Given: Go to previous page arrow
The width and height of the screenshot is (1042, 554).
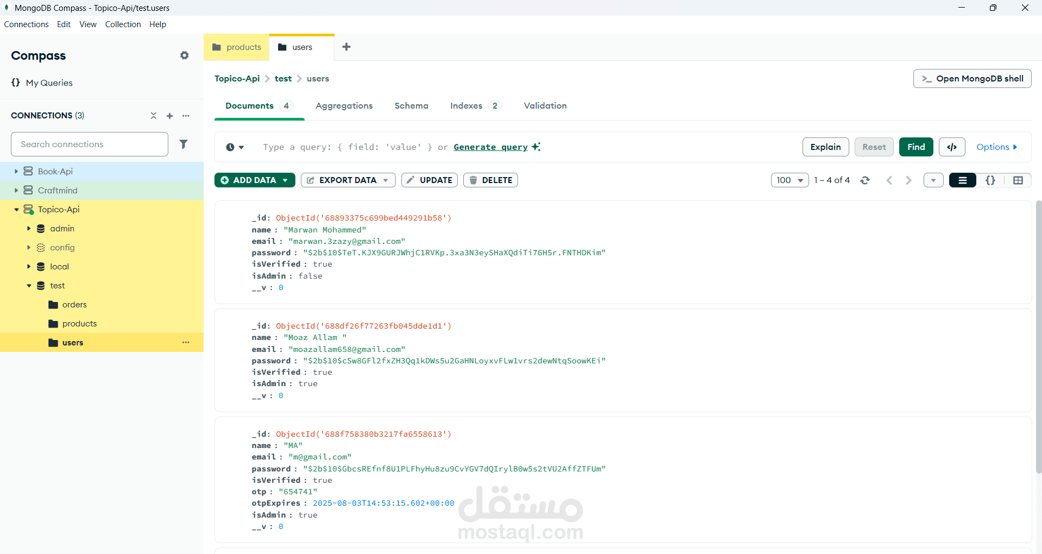Looking at the screenshot, I should [889, 180].
